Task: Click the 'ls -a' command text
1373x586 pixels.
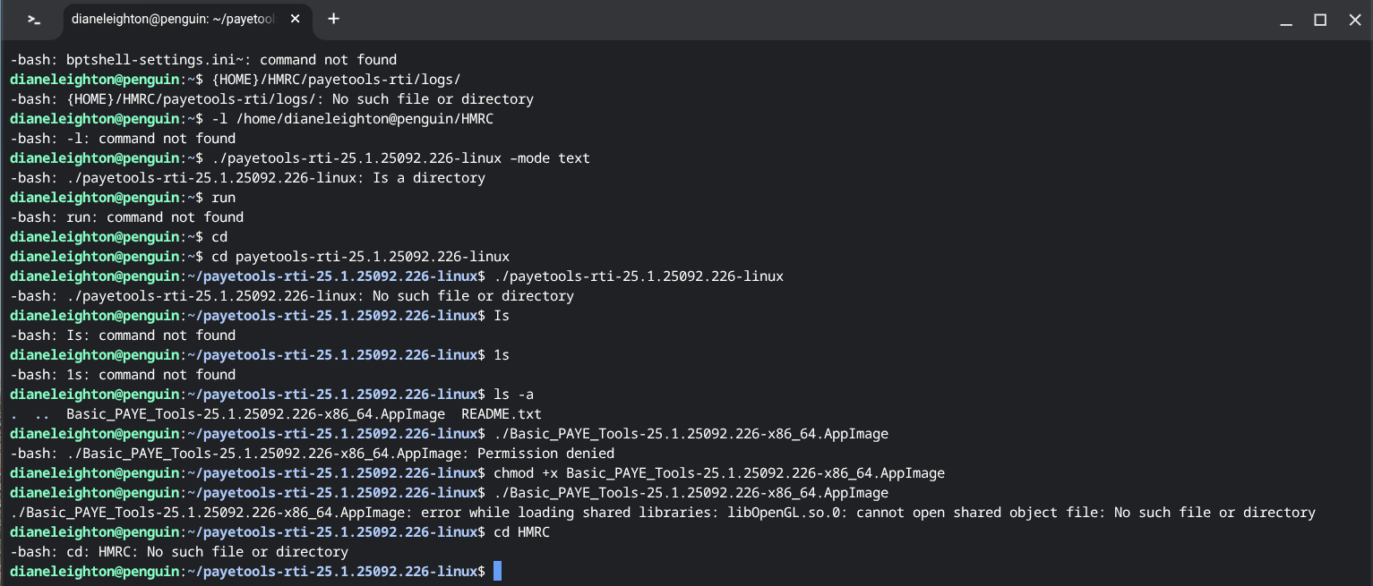Action: tap(514, 395)
